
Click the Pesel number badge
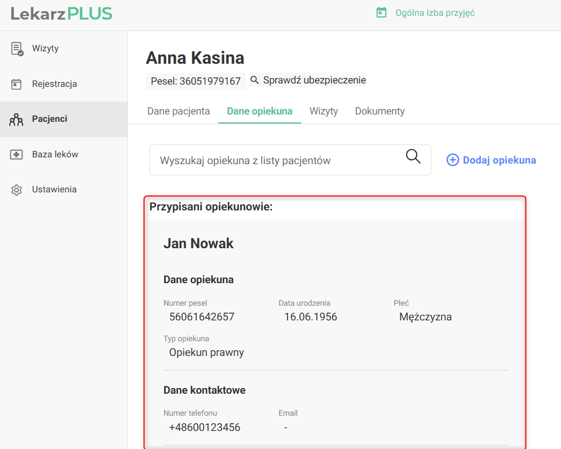[x=196, y=81]
